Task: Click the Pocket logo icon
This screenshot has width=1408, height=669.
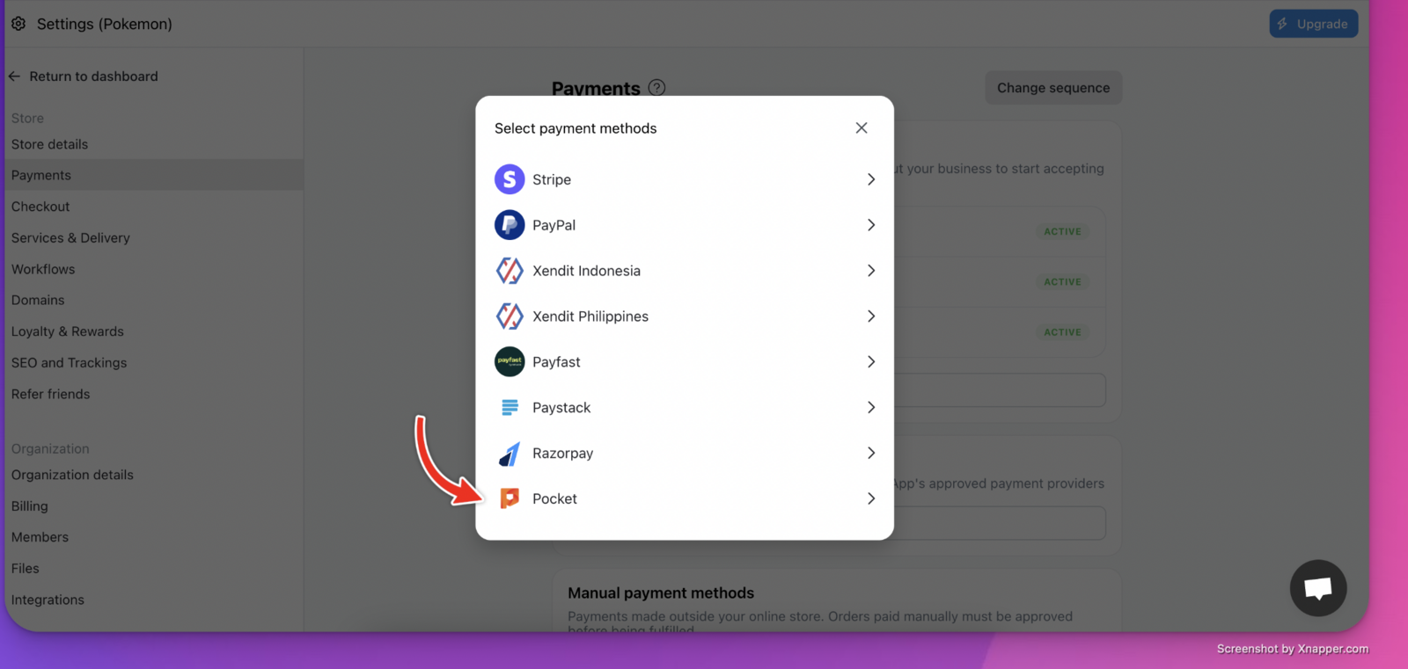Action: coord(510,498)
